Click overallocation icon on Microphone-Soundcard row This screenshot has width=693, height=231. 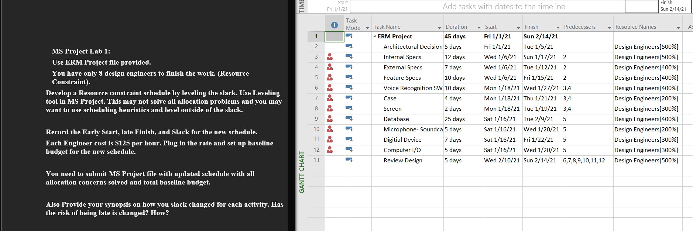tap(330, 129)
